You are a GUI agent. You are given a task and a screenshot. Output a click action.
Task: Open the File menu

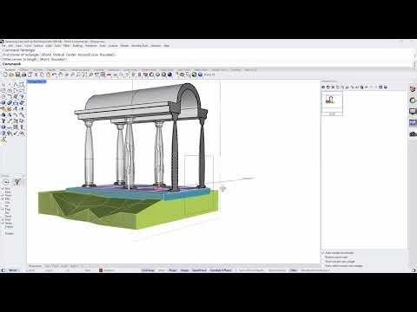pyautogui.click(x=3, y=46)
